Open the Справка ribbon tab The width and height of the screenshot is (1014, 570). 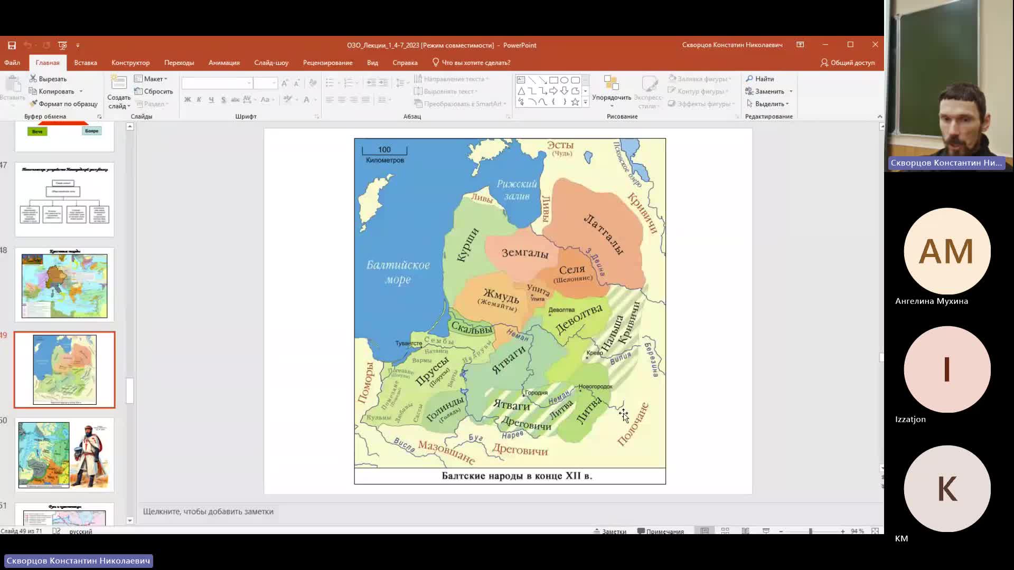click(x=405, y=62)
